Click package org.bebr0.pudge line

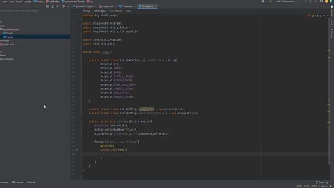coord(100,15)
